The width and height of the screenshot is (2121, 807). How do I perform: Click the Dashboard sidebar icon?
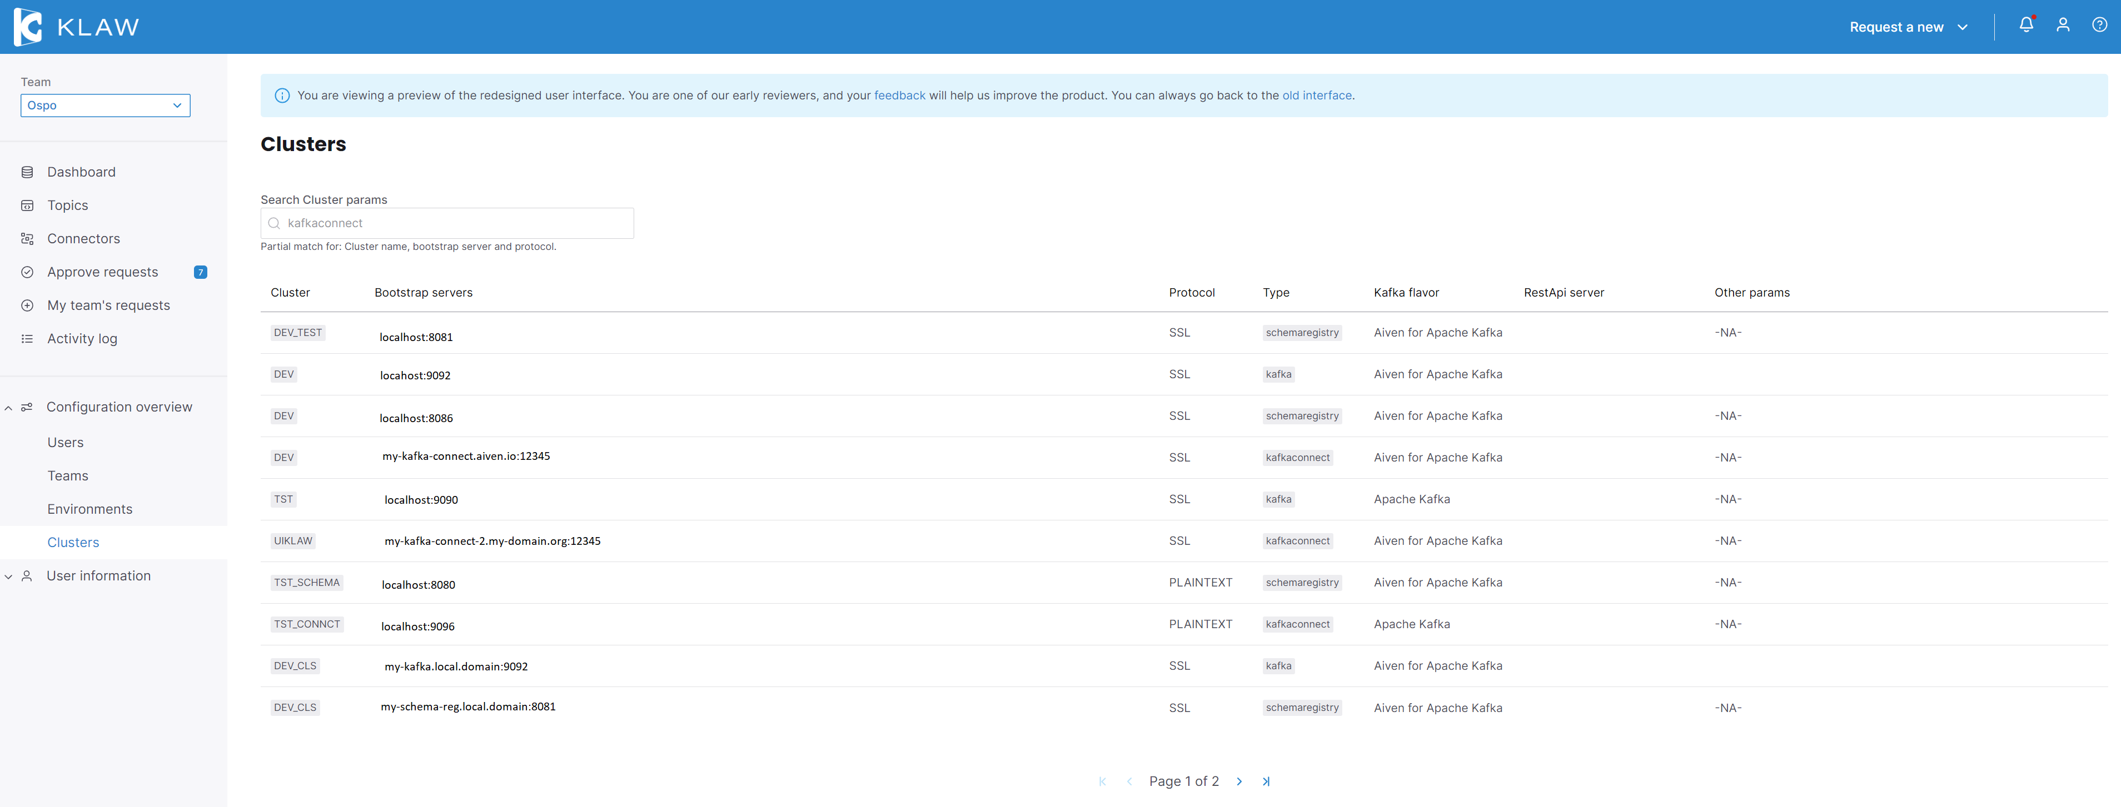pos(27,172)
